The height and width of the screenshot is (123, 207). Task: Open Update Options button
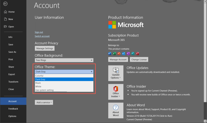point(116,73)
